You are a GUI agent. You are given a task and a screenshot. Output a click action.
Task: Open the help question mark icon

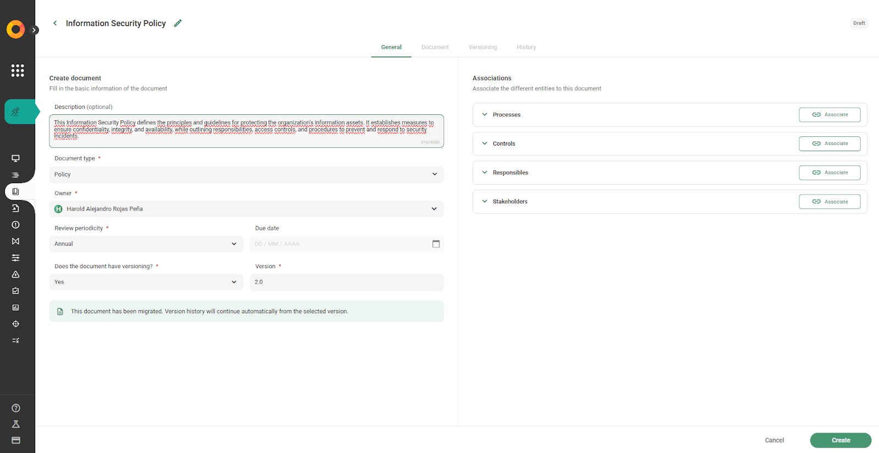tap(16, 408)
